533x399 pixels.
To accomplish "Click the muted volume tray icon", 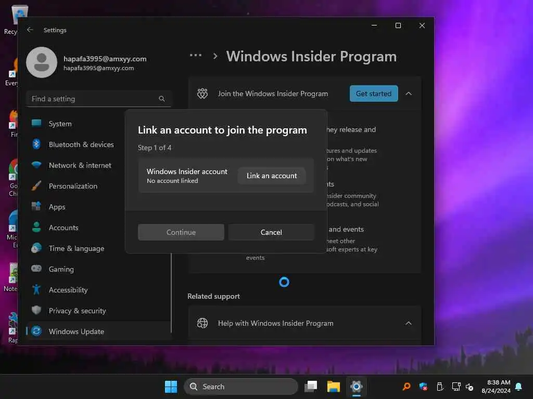I will pos(469,387).
